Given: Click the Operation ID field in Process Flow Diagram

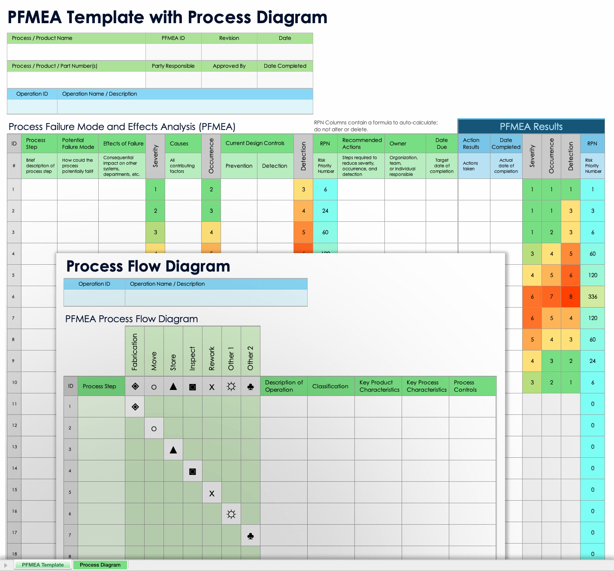Looking at the screenshot, I should (x=94, y=298).
